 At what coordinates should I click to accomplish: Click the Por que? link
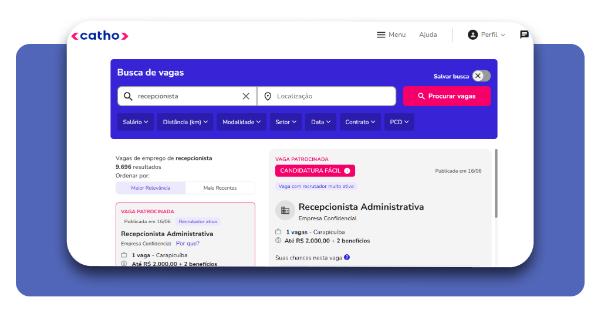point(188,243)
